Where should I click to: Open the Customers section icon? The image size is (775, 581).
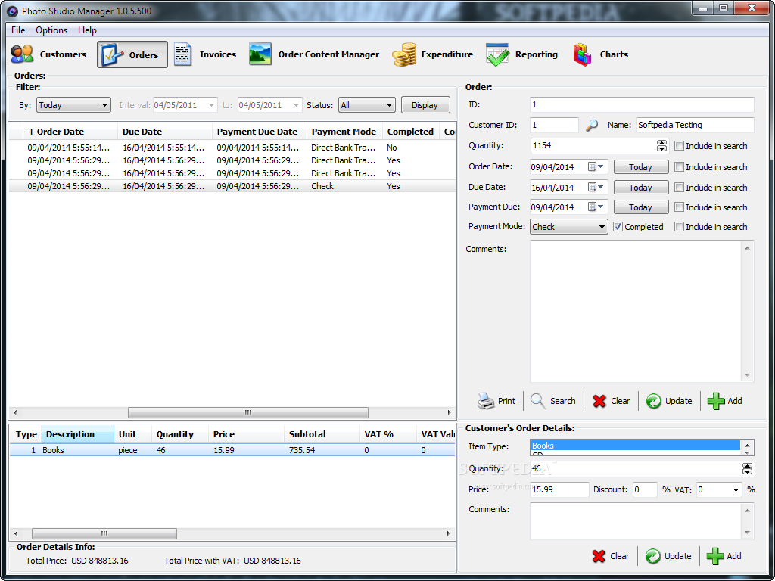click(22, 54)
